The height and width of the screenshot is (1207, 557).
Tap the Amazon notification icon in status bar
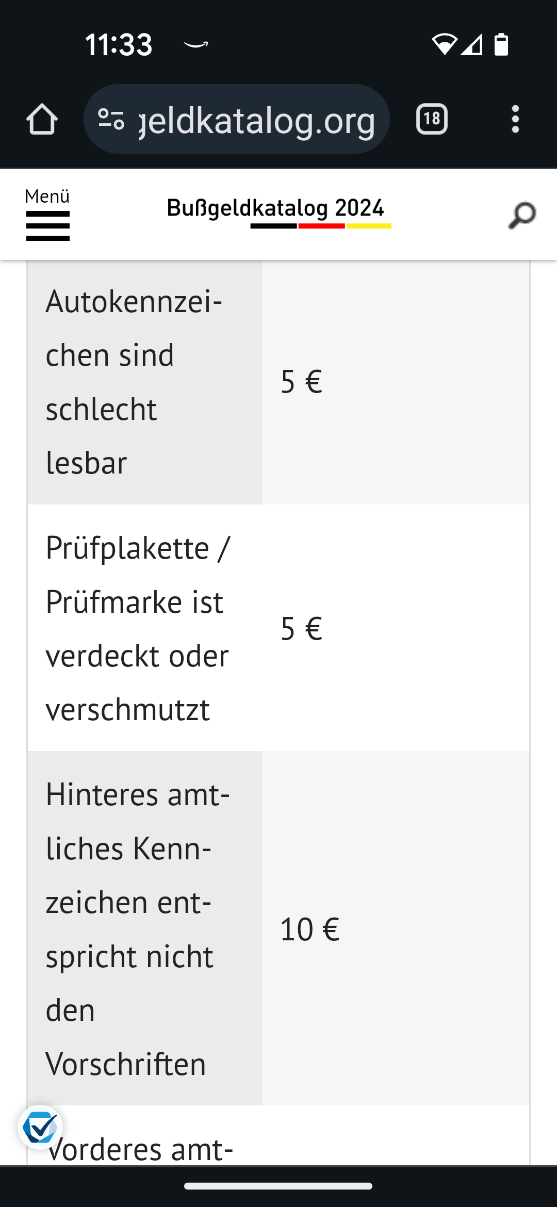(x=196, y=45)
